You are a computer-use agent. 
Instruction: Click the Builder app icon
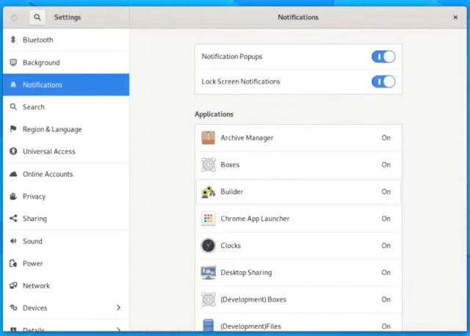pyautogui.click(x=208, y=191)
